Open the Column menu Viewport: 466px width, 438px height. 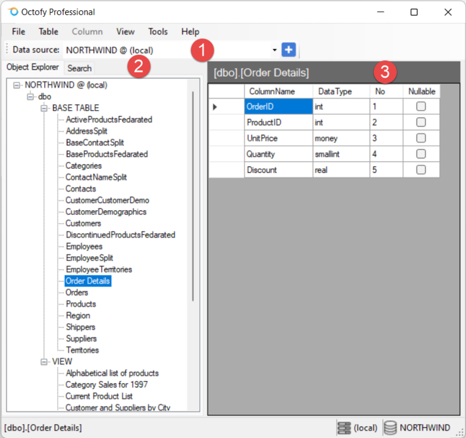pos(87,31)
